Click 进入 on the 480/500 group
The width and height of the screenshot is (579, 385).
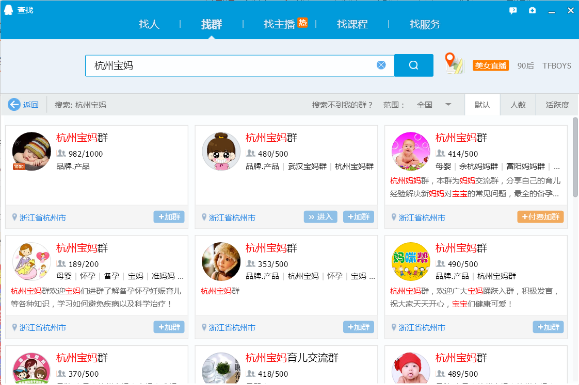tap(320, 217)
